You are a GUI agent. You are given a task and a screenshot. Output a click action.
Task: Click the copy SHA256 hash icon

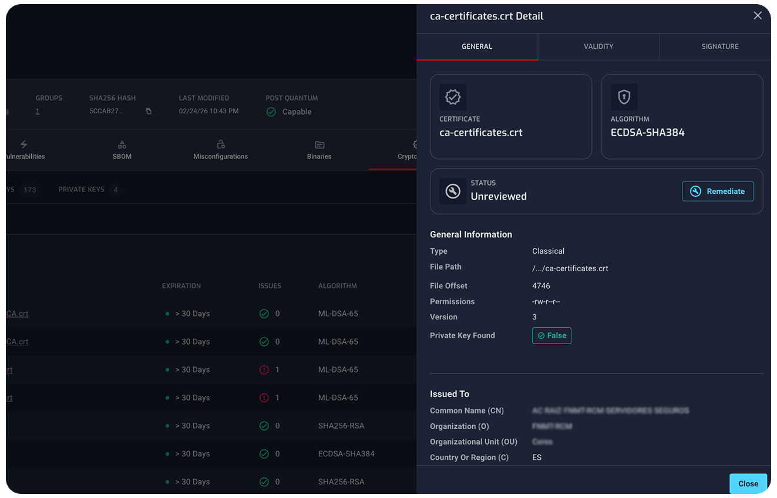(149, 112)
